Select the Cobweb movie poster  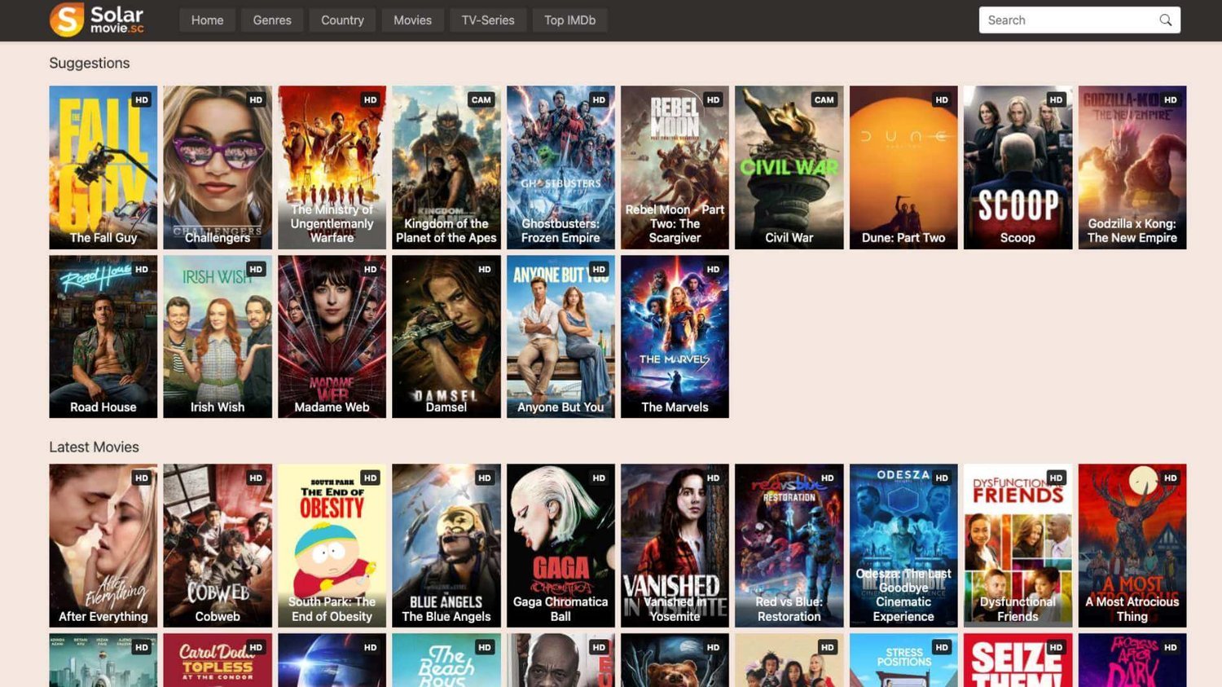pos(218,545)
